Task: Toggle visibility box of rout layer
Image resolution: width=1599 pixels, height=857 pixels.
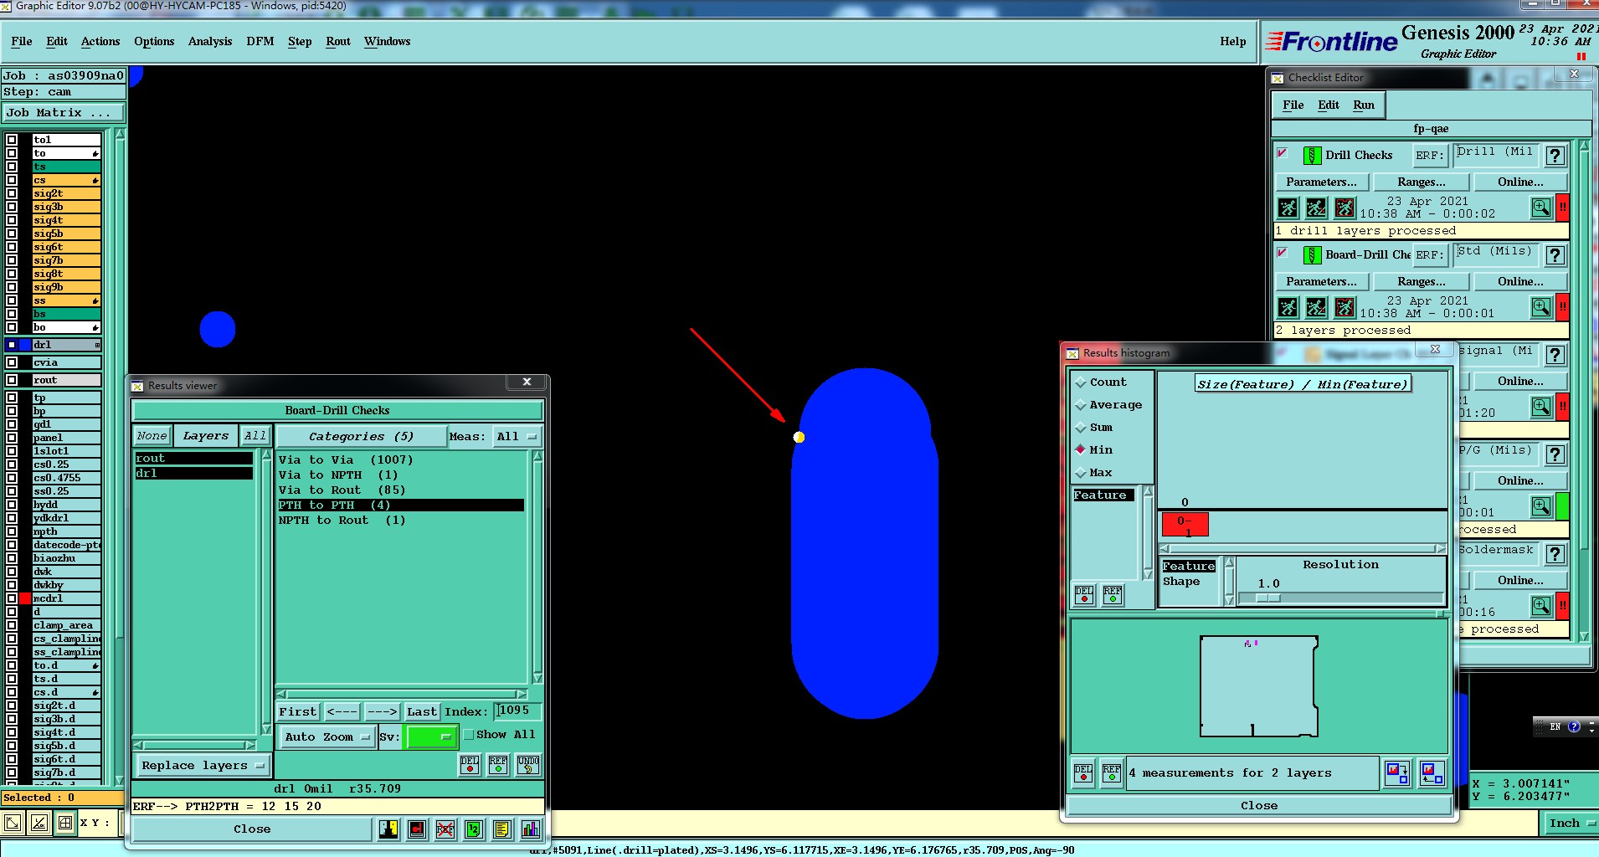Action: pyautogui.click(x=12, y=380)
